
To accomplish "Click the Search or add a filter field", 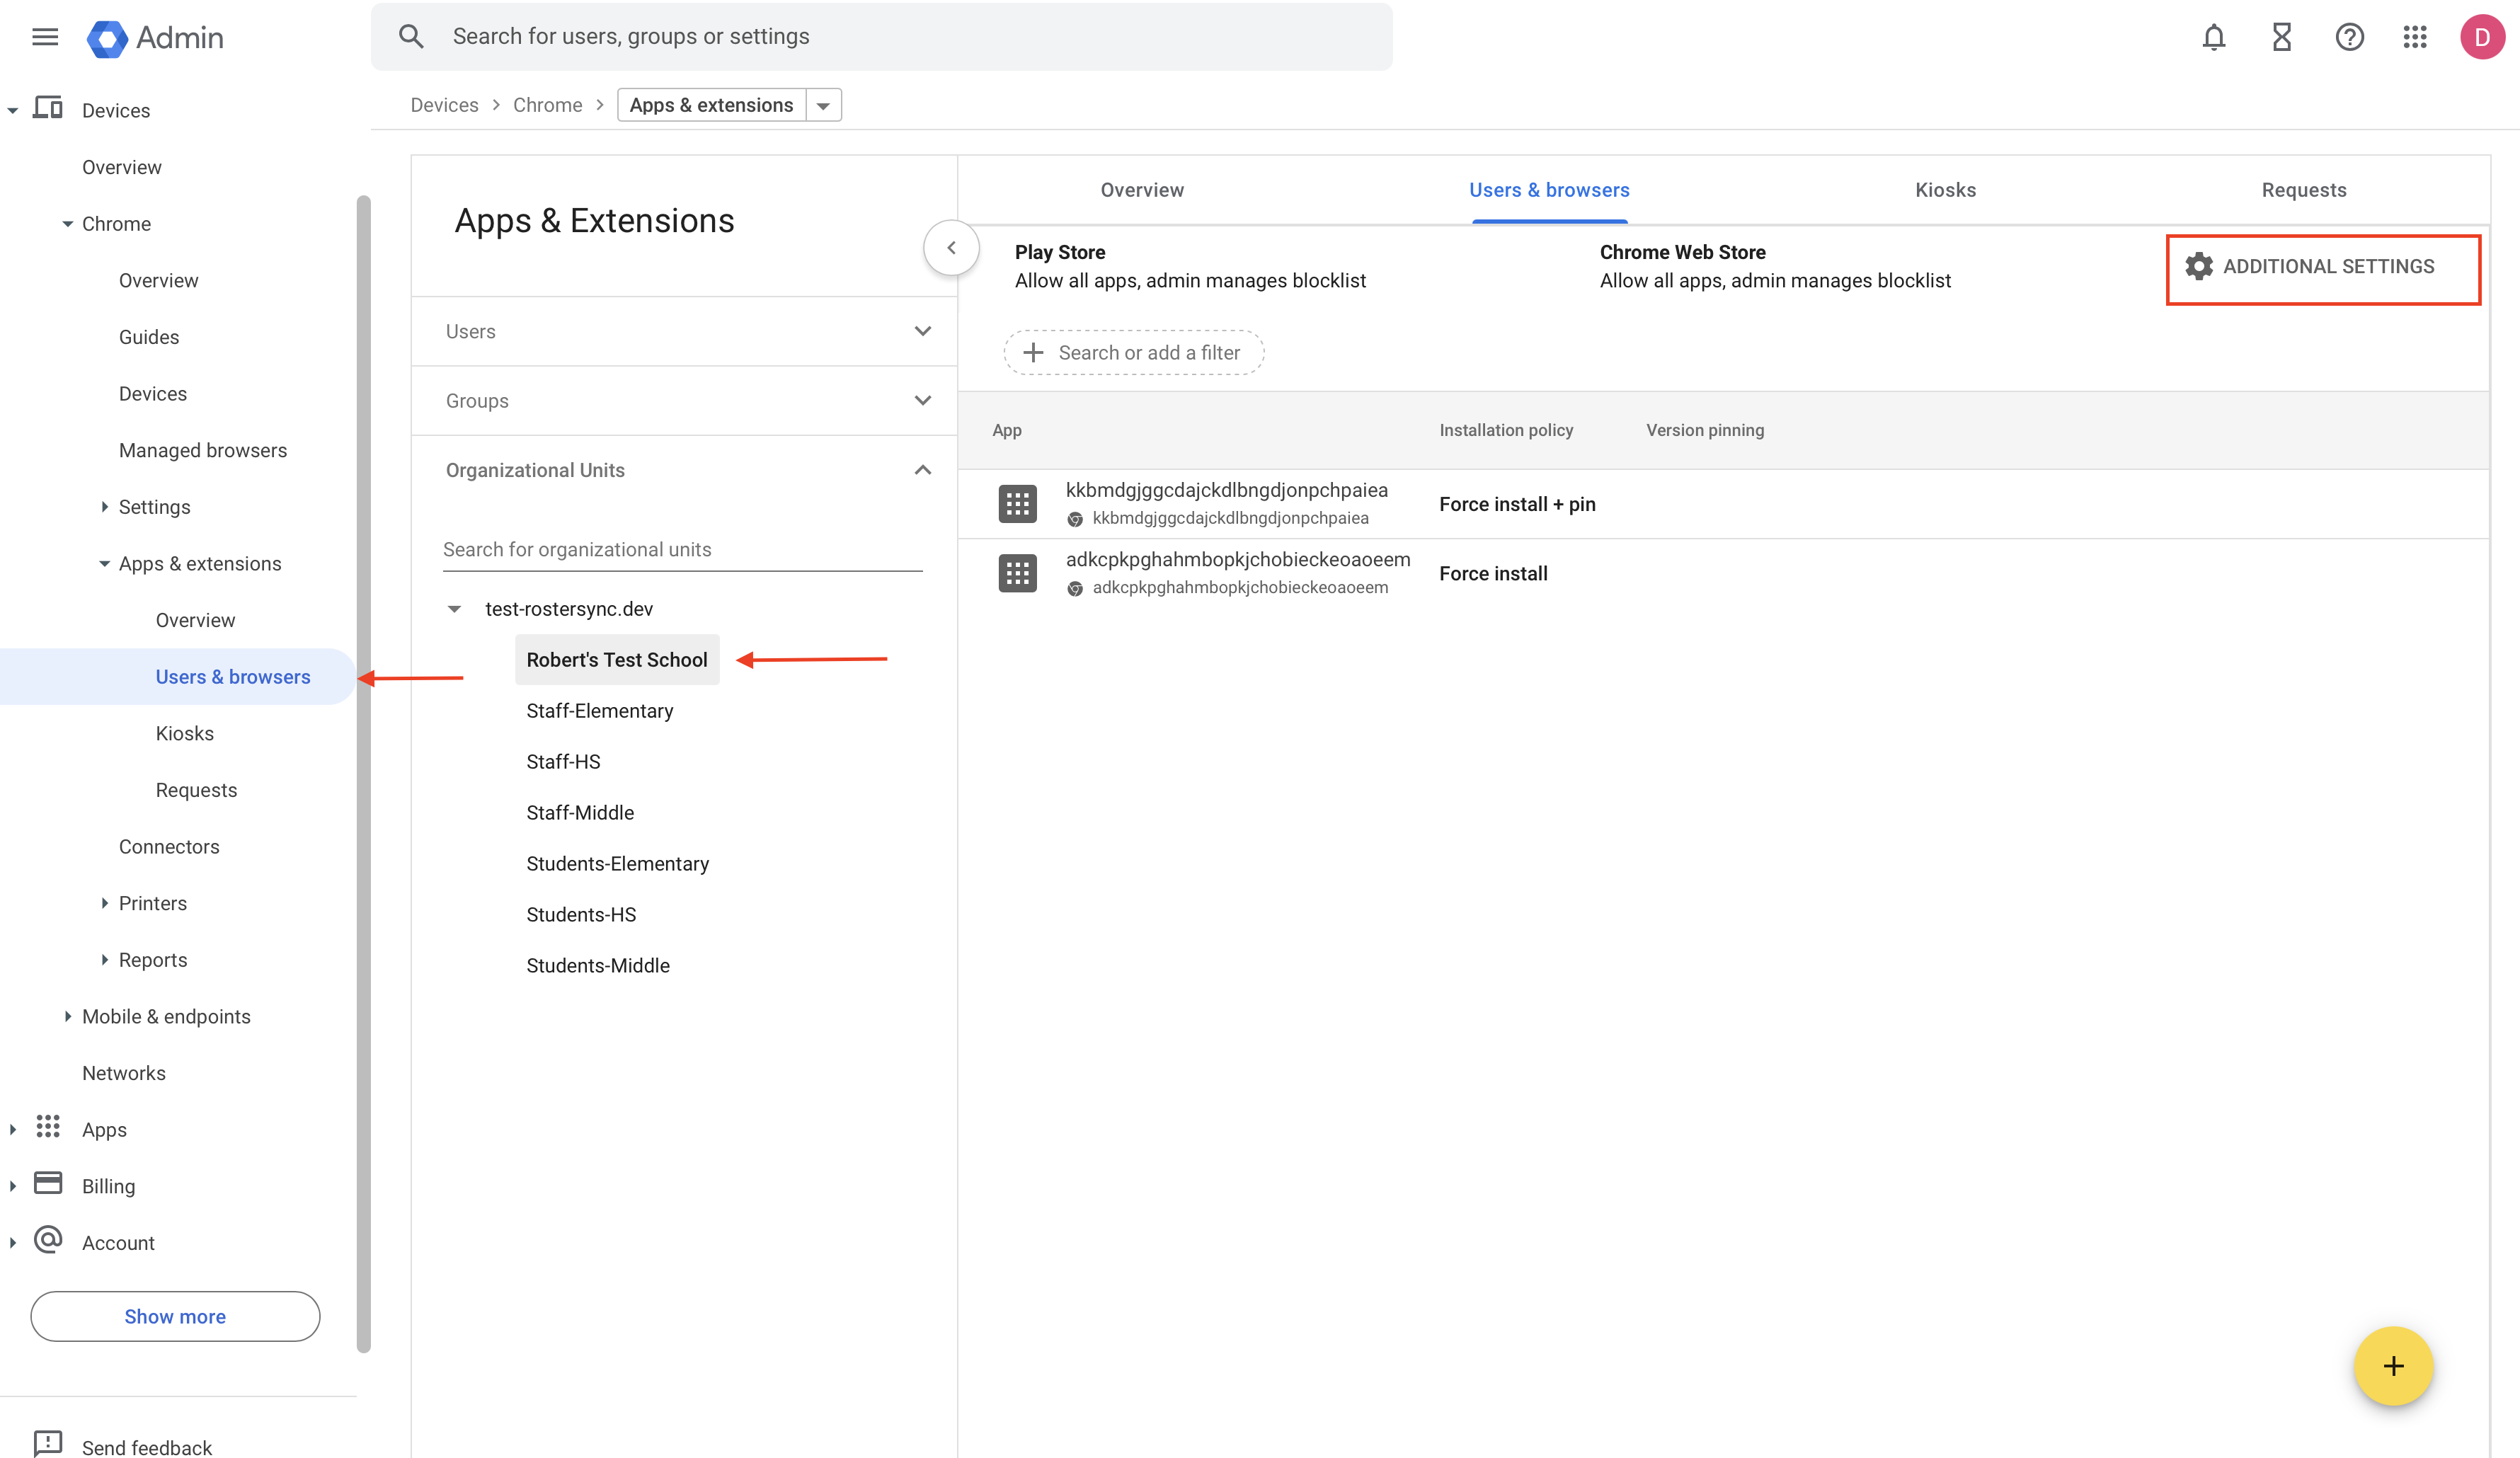I will pyautogui.click(x=1133, y=352).
